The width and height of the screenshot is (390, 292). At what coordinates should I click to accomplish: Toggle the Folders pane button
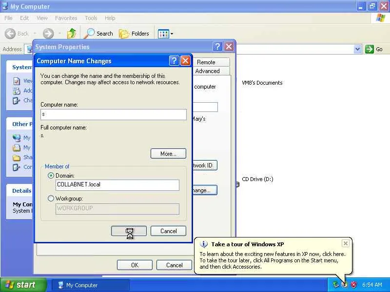pyautogui.click(x=134, y=34)
